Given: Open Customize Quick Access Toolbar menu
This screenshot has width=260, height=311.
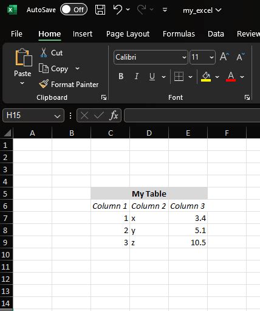Looking at the screenshot, I should pos(165,10).
